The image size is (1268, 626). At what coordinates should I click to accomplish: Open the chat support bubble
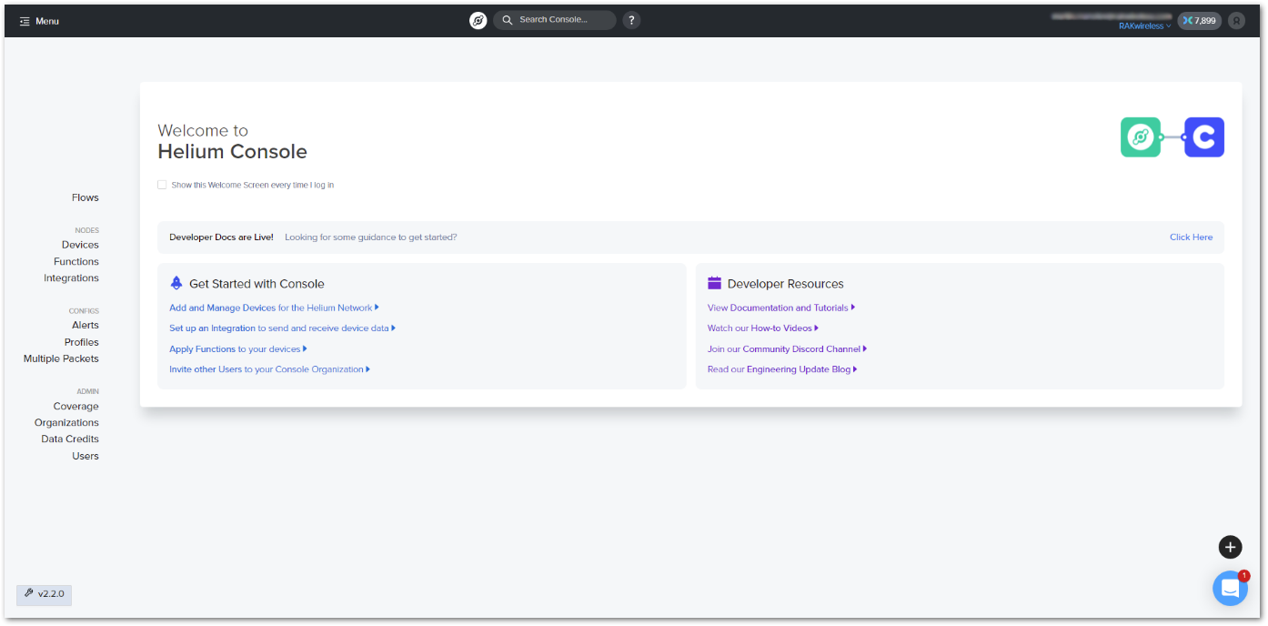[x=1229, y=589]
